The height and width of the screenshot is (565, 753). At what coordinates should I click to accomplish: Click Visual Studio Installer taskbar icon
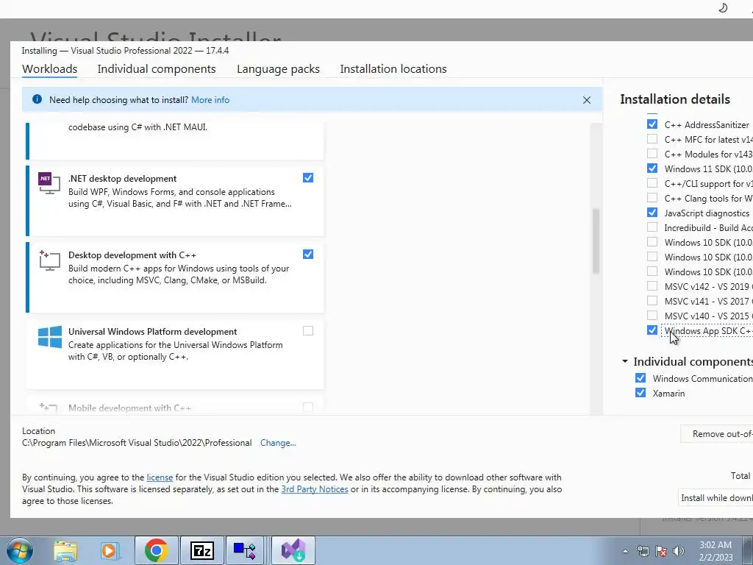[x=293, y=550]
